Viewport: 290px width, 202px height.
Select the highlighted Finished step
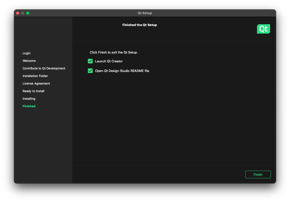[x=29, y=106]
